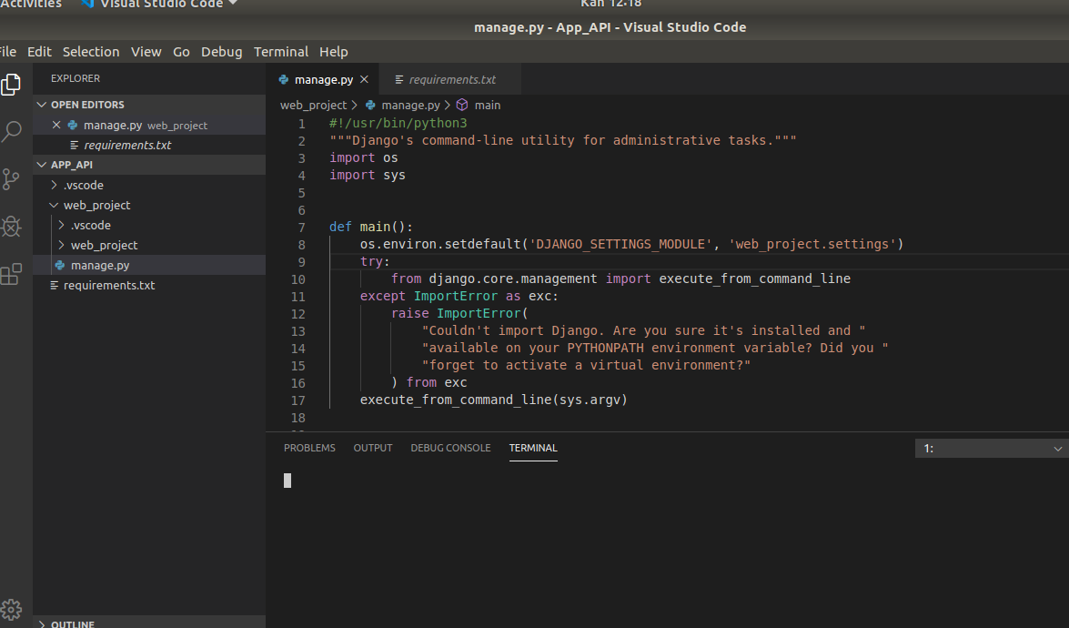Open the terminal selector dropdown
1069x628 pixels.
(992, 448)
